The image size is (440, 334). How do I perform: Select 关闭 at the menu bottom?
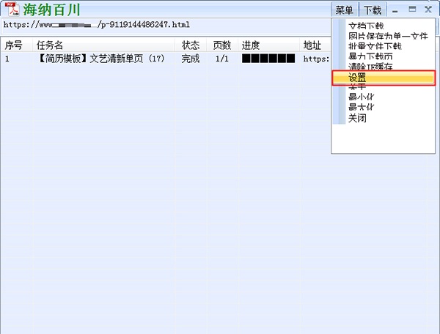(x=357, y=118)
